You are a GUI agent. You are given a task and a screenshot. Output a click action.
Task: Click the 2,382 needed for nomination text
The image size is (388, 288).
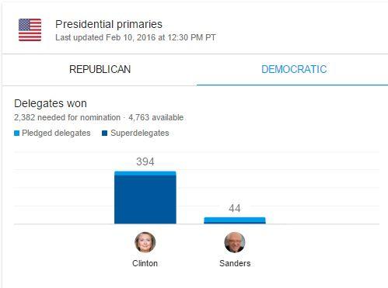coord(67,117)
